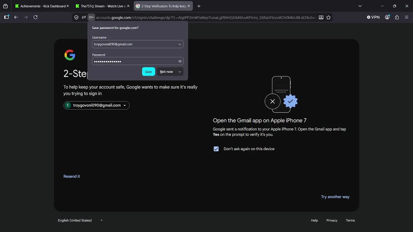The image size is (413, 232).
Task: Open the extensions puzzle icon
Action: pyautogui.click(x=397, y=17)
